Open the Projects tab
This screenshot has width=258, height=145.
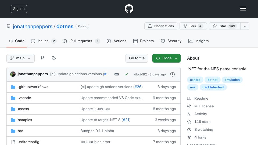point(144,41)
